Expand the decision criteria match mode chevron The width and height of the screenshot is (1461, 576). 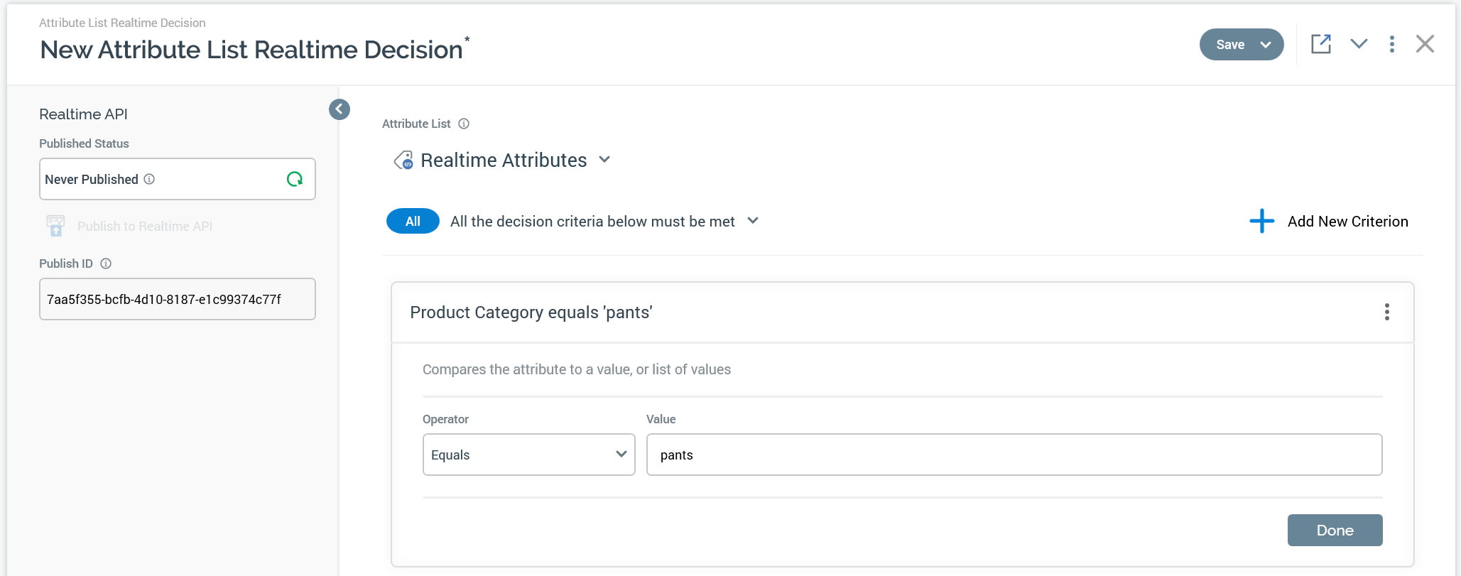753,221
